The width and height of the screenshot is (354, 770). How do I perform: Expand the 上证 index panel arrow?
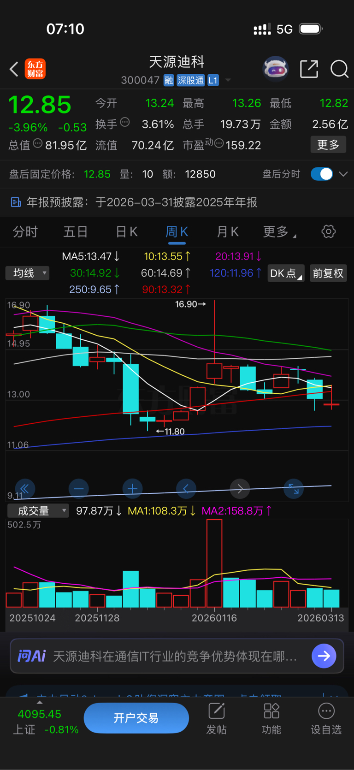click(40, 703)
